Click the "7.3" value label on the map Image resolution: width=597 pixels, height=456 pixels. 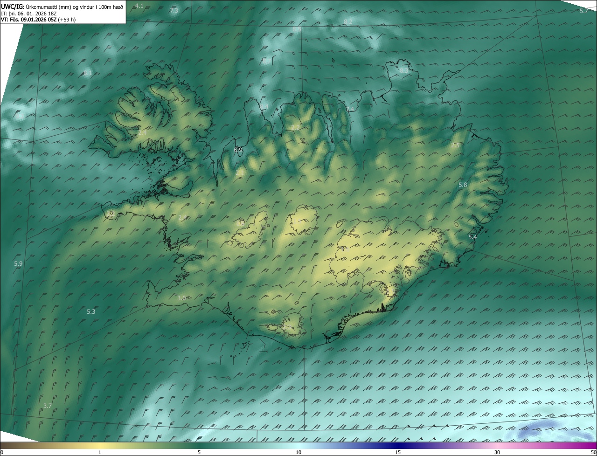point(174,10)
